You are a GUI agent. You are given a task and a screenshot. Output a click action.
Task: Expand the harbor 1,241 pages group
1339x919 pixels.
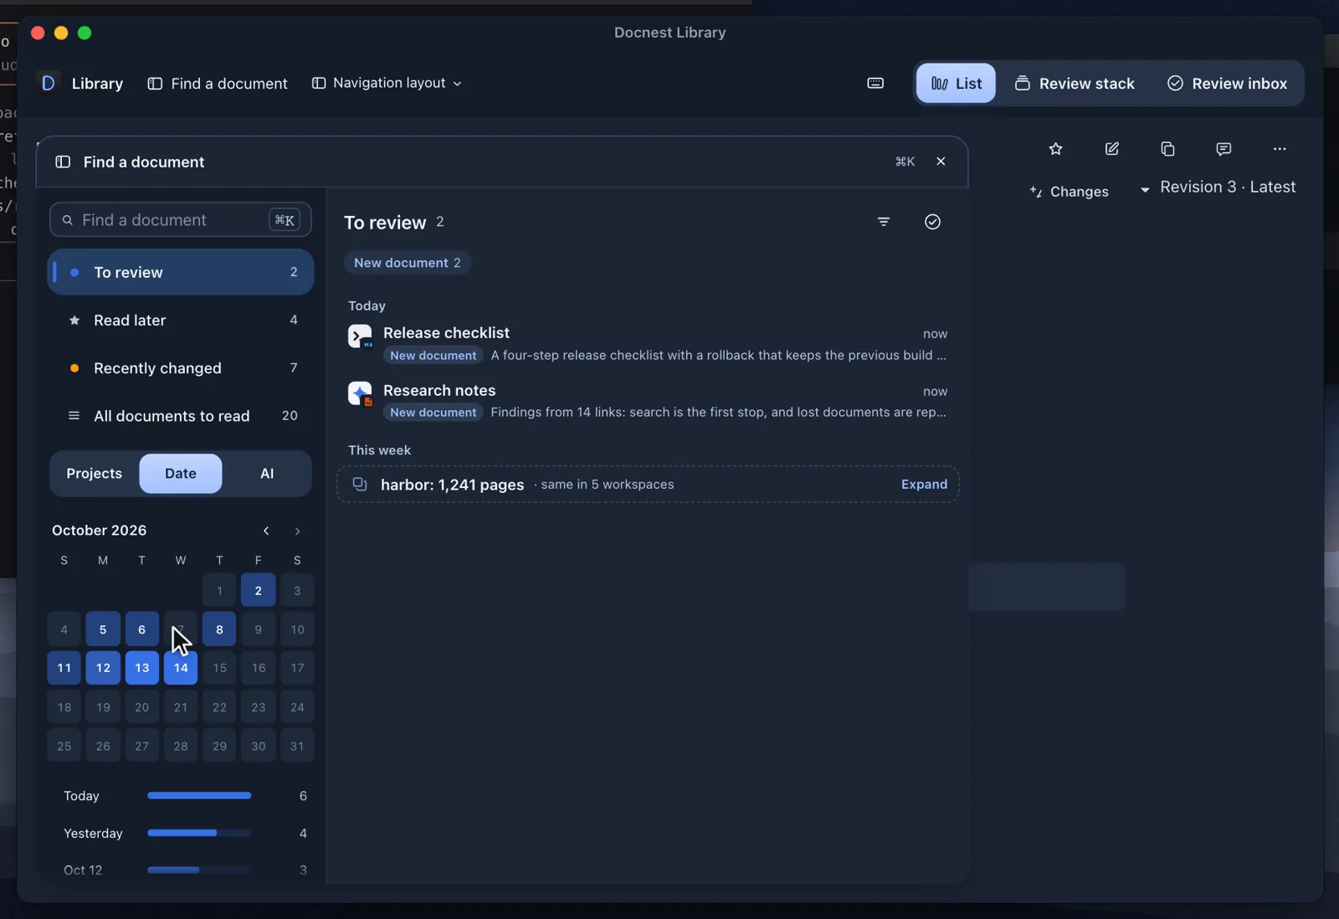click(924, 484)
